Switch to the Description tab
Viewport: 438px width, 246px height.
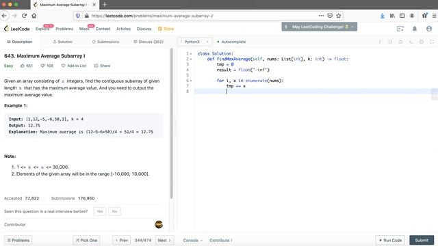20,42
